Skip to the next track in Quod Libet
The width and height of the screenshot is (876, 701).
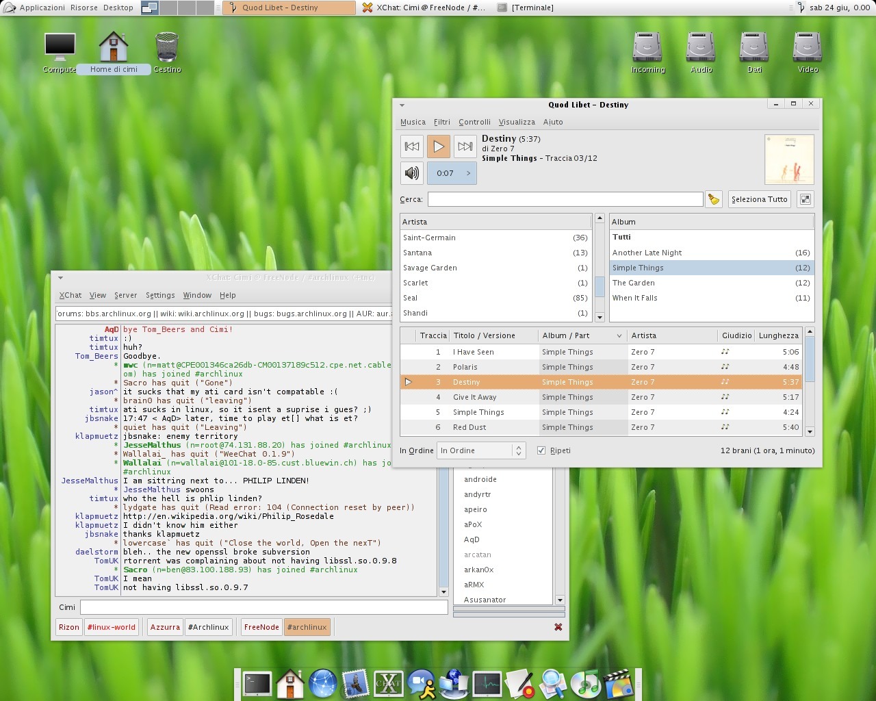[x=465, y=146]
